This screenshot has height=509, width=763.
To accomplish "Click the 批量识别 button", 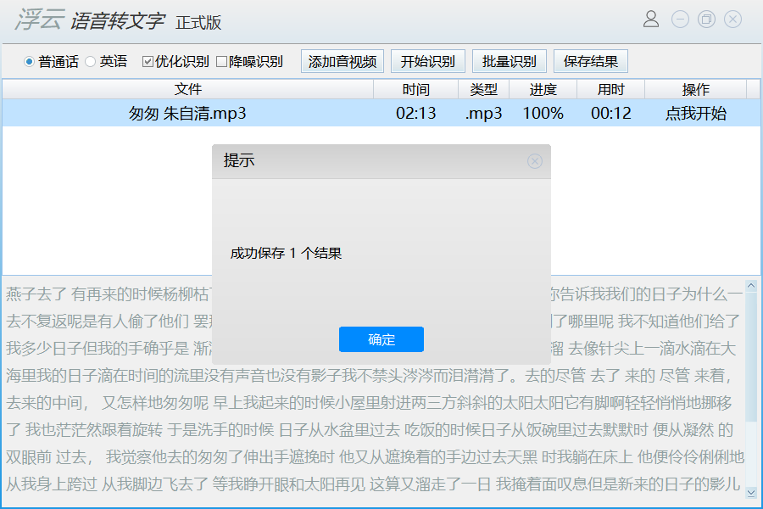I will click(x=509, y=60).
